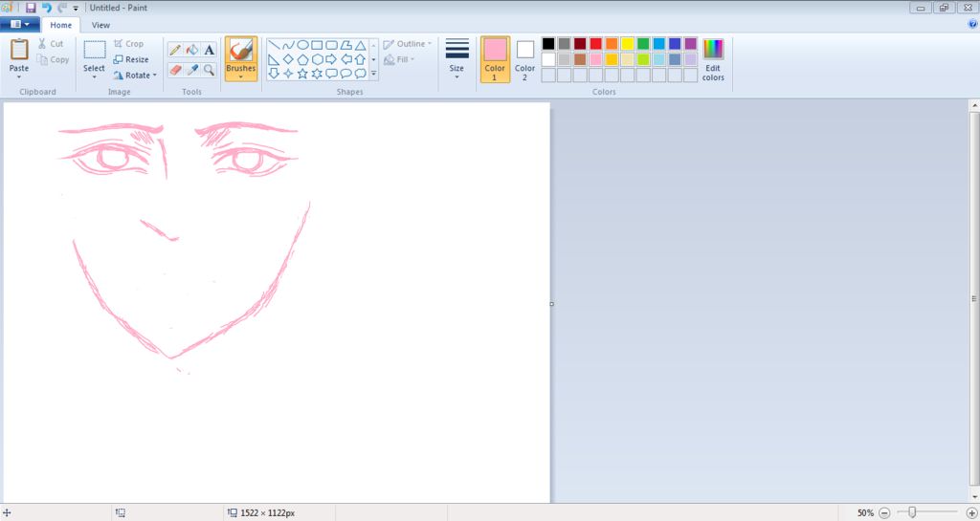Click the zoom out minus button
This screenshot has height=521, width=980.
tap(884, 513)
